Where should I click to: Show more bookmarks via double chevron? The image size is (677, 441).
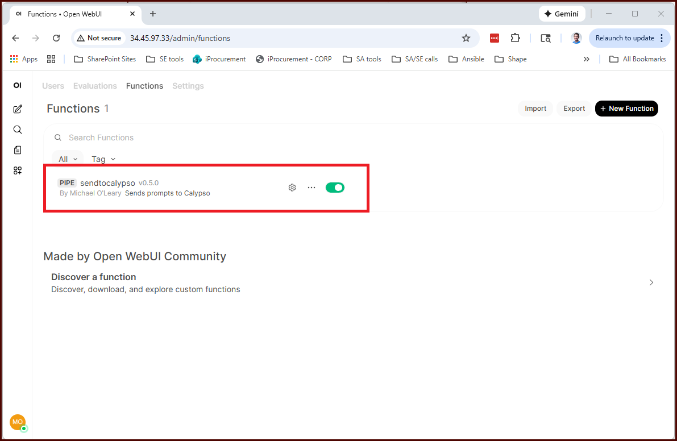[587, 59]
